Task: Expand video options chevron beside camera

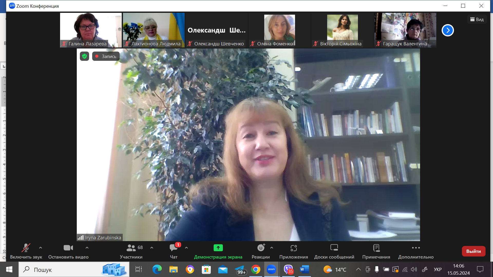Action: (87, 248)
